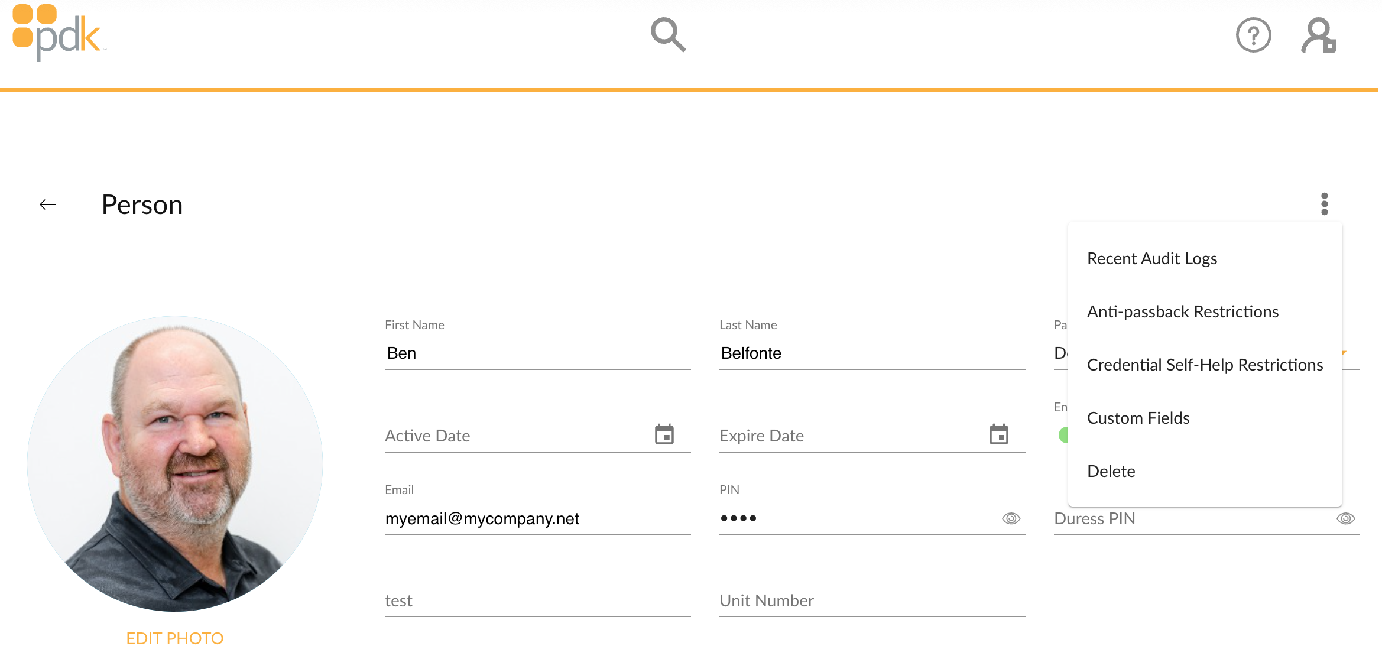This screenshot has height=672, width=1382.
Task: Choose Delete from the menu
Action: [x=1205, y=471]
